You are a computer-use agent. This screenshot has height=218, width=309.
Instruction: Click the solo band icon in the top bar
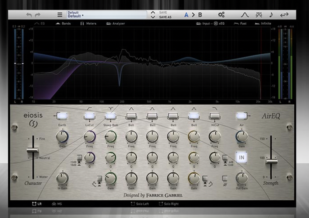click(x=259, y=15)
